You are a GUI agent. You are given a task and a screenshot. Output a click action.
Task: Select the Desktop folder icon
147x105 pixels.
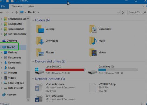[40, 29]
